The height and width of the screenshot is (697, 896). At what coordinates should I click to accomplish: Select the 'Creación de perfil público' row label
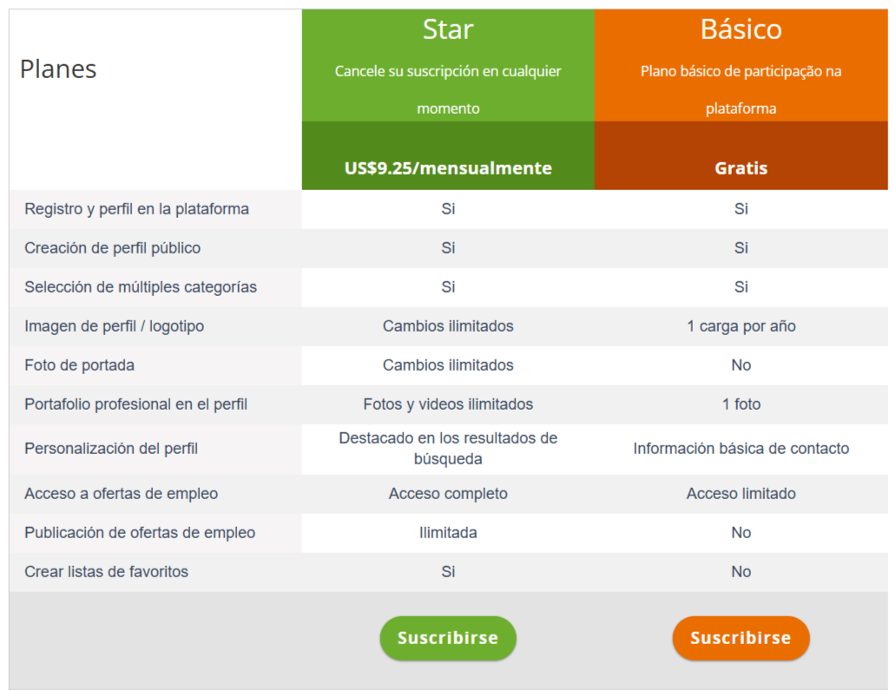[x=113, y=248]
